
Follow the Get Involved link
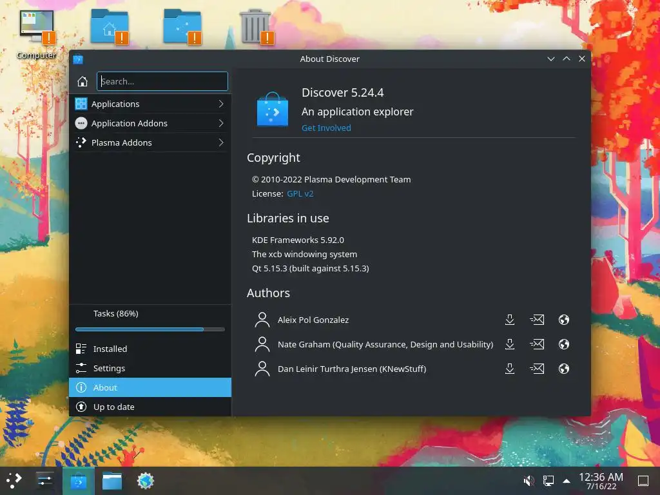click(326, 128)
